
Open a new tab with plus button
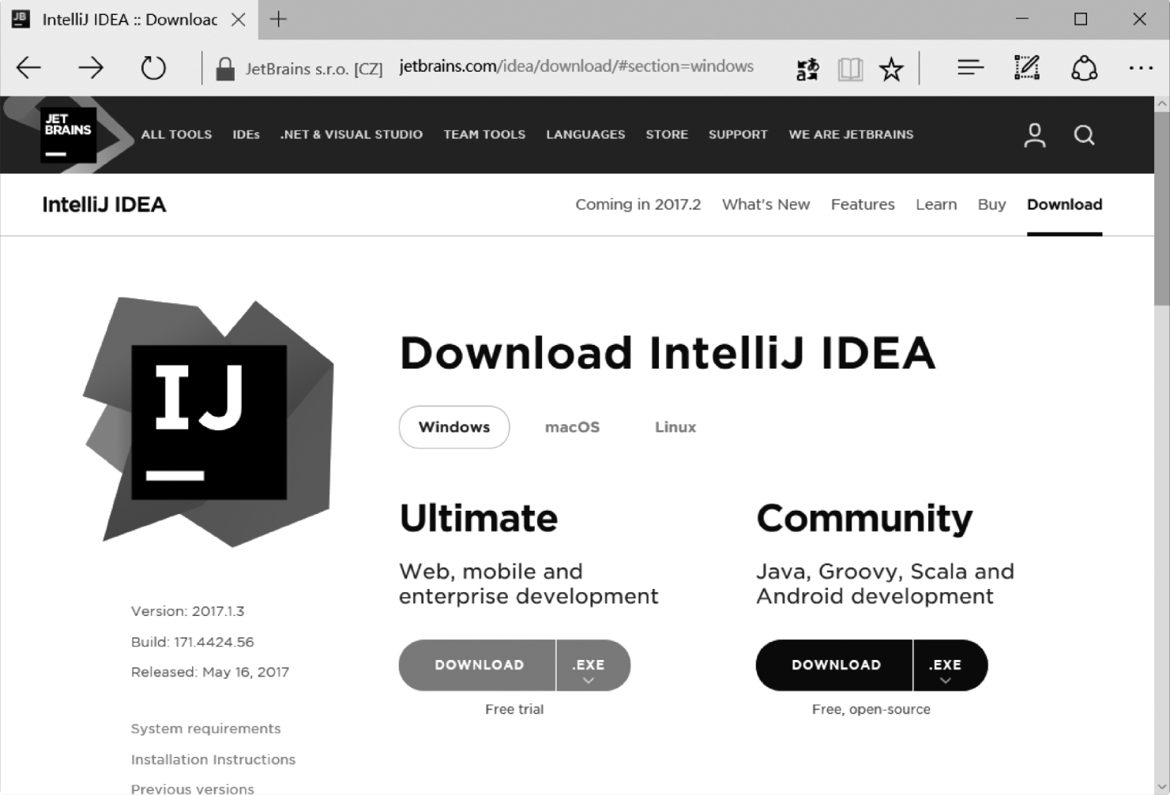[x=278, y=20]
